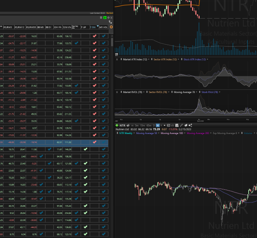The width and height of the screenshot is (257, 238).
Task: Select the 5m timeframe button
Action: click(137, 125)
